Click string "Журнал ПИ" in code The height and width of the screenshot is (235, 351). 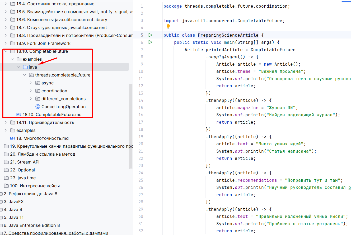coord(281,108)
